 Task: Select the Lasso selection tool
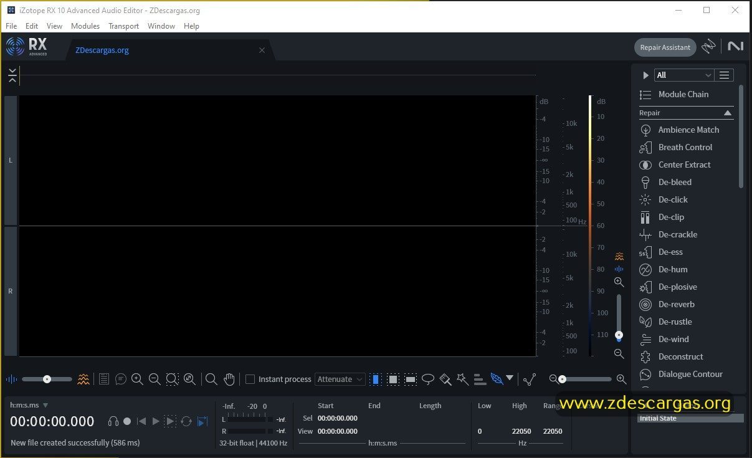click(x=428, y=379)
